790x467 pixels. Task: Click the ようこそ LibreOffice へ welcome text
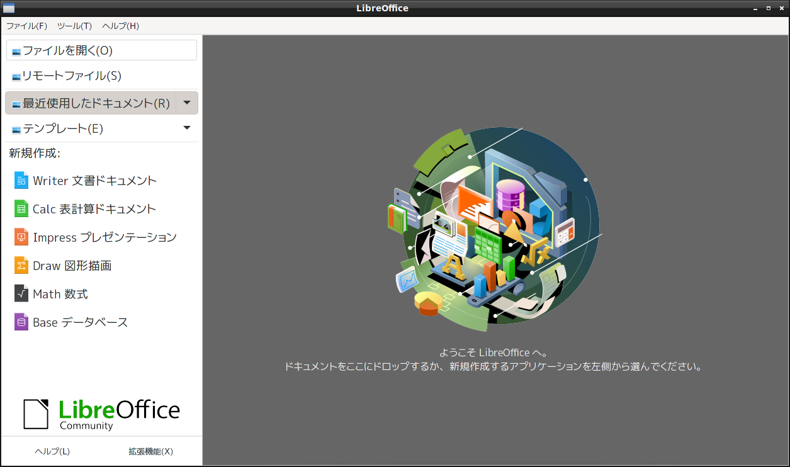coord(494,352)
